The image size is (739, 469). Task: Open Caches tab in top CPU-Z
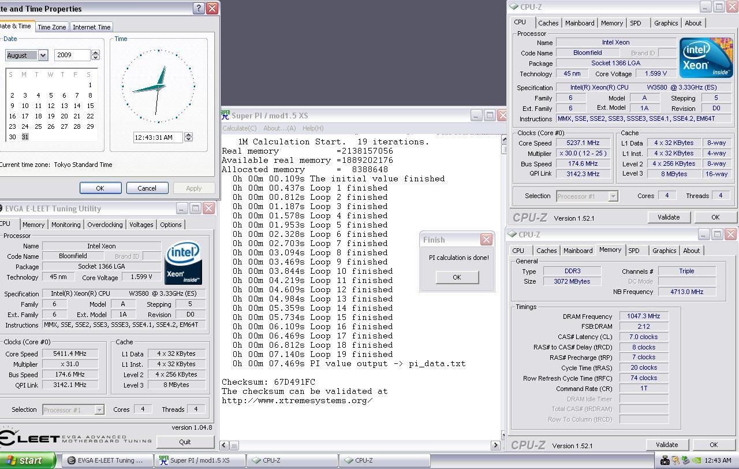pyautogui.click(x=548, y=23)
